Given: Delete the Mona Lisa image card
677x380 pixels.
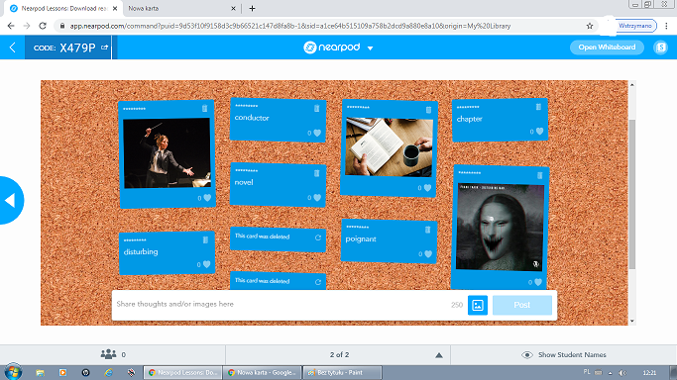Looking at the screenshot, I should [x=539, y=175].
